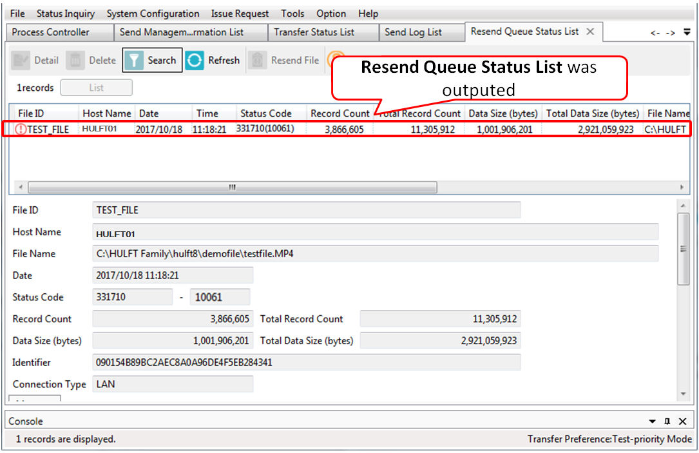Image resolution: width=699 pixels, height=453 pixels.
Task: Open the Status Inquiry menu
Action: click(65, 14)
